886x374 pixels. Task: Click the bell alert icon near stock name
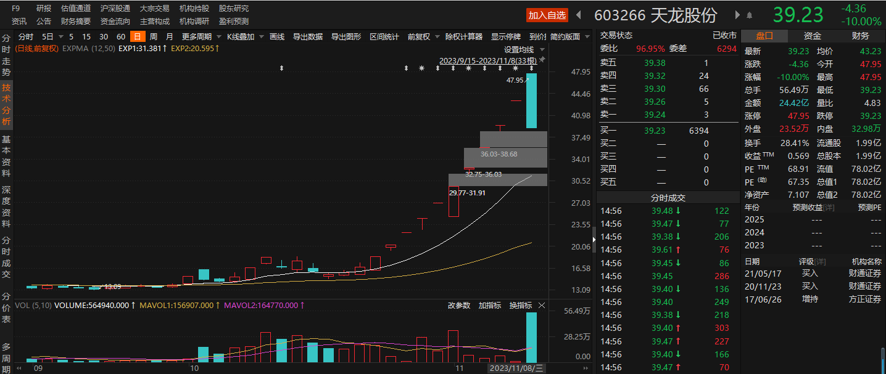tap(749, 15)
